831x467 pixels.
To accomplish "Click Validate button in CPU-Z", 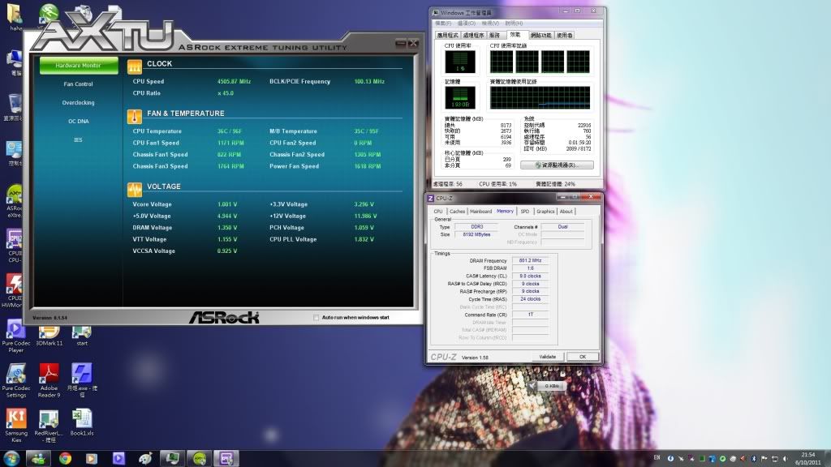I will point(548,357).
